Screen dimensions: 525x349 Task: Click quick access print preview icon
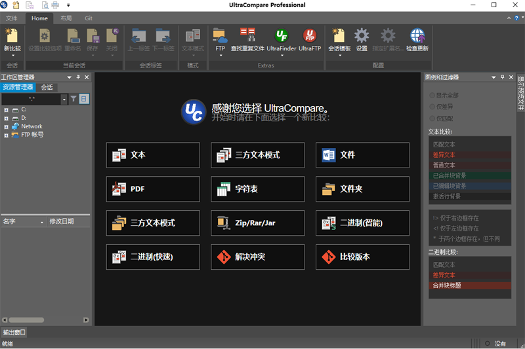tap(45, 5)
